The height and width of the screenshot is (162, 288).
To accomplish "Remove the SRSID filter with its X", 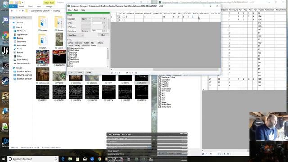I will click(x=105, y=23).
